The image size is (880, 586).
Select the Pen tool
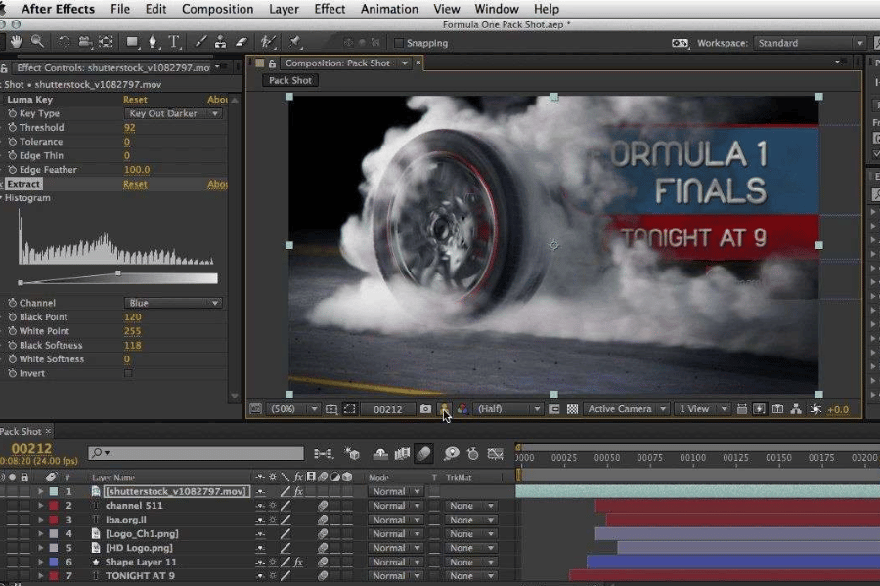coord(154,42)
